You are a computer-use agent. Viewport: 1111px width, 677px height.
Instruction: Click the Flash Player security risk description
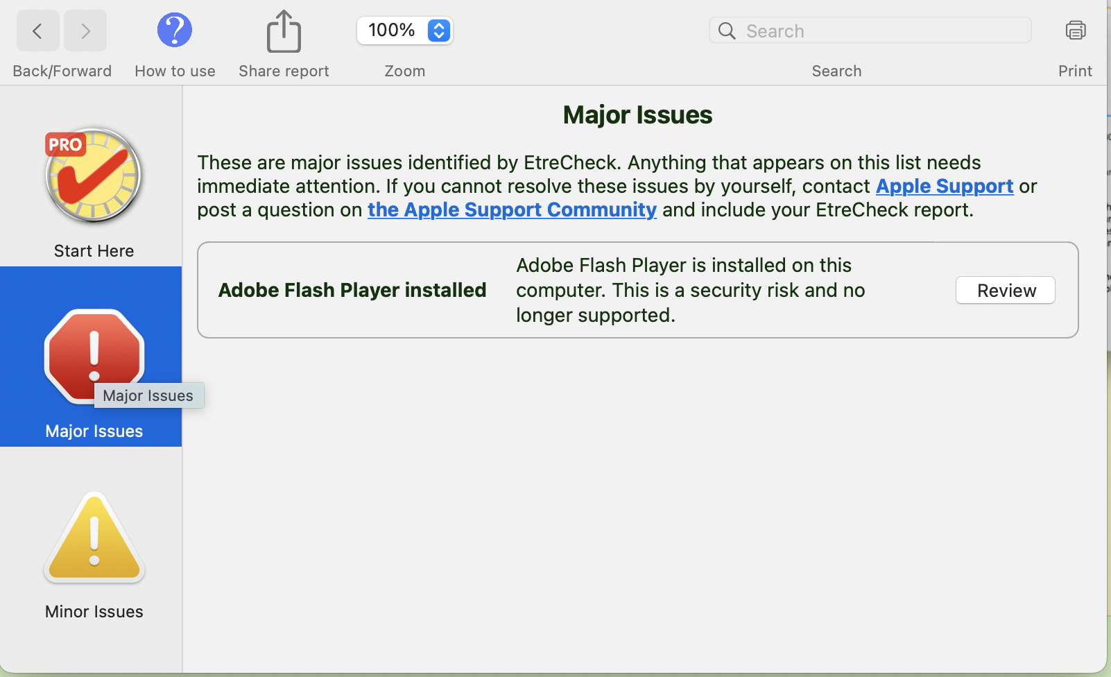pyautogui.click(x=691, y=290)
